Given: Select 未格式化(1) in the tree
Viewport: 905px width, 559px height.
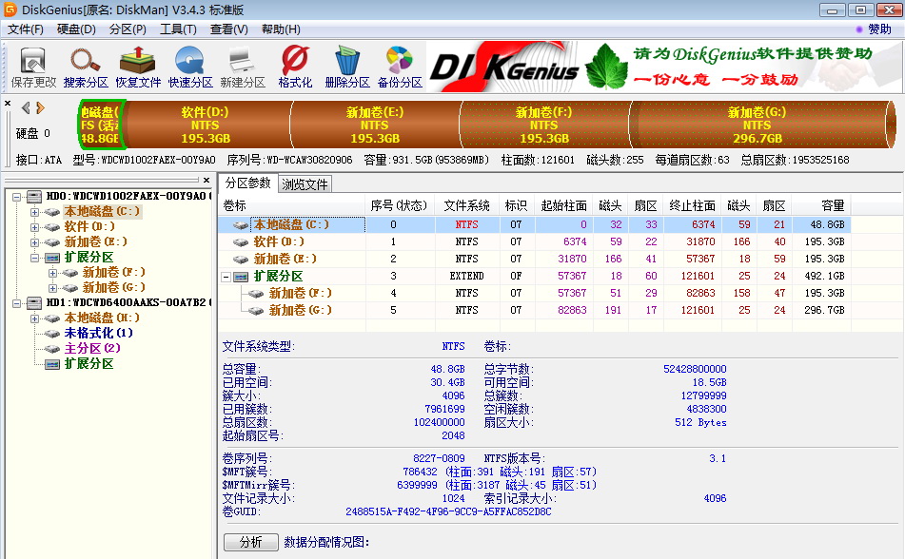Looking at the screenshot, I should point(98,333).
